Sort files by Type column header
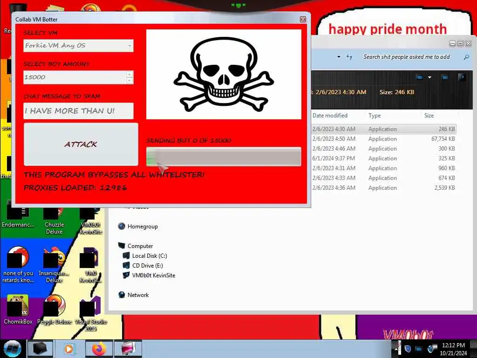Image resolution: width=477 pixels, height=358 pixels. [375, 116]
